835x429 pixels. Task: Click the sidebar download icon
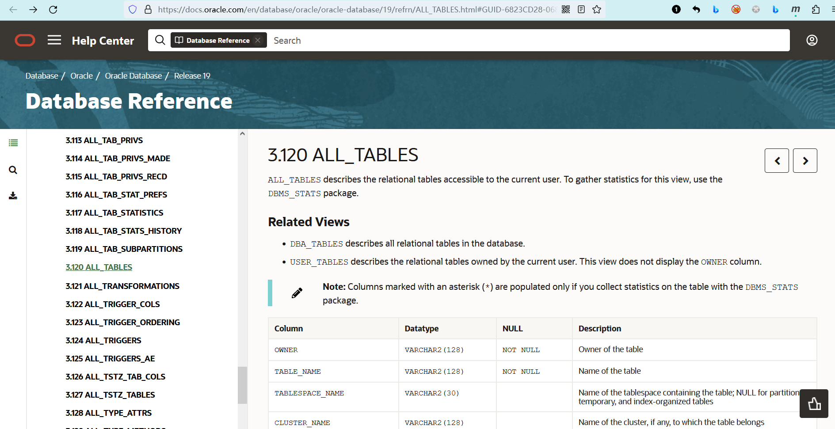tap(13, 196)
